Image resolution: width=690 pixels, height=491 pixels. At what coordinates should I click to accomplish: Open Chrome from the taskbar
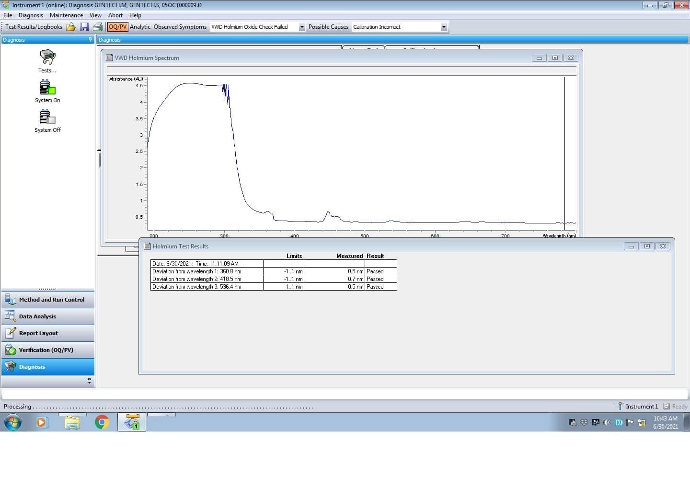click(102, 422)
